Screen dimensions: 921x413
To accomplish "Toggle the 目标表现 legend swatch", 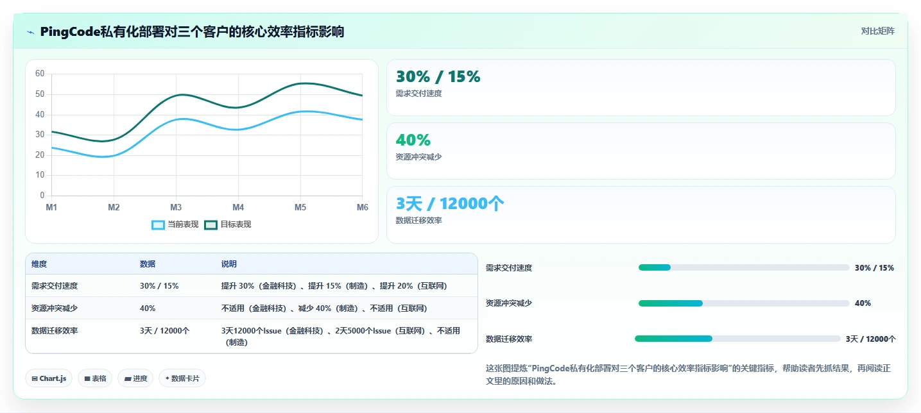I will pyautogui.click(x=211, y=224).
